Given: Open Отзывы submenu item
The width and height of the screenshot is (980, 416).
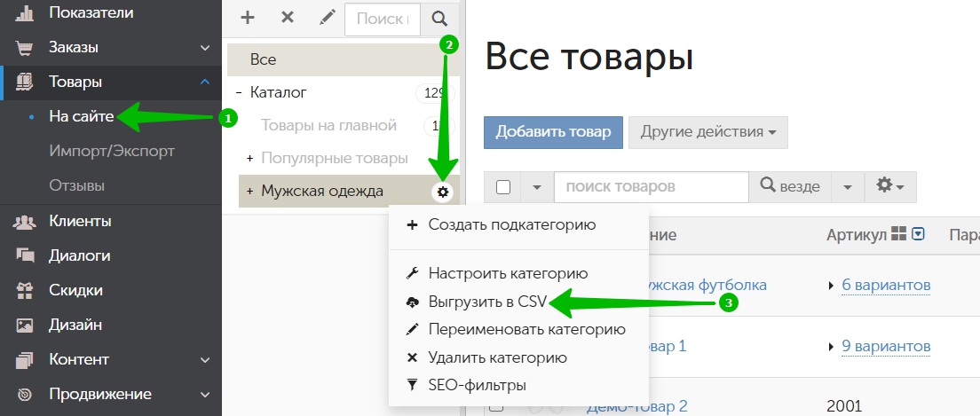Looking at the screenshot, I should [77, 185].
